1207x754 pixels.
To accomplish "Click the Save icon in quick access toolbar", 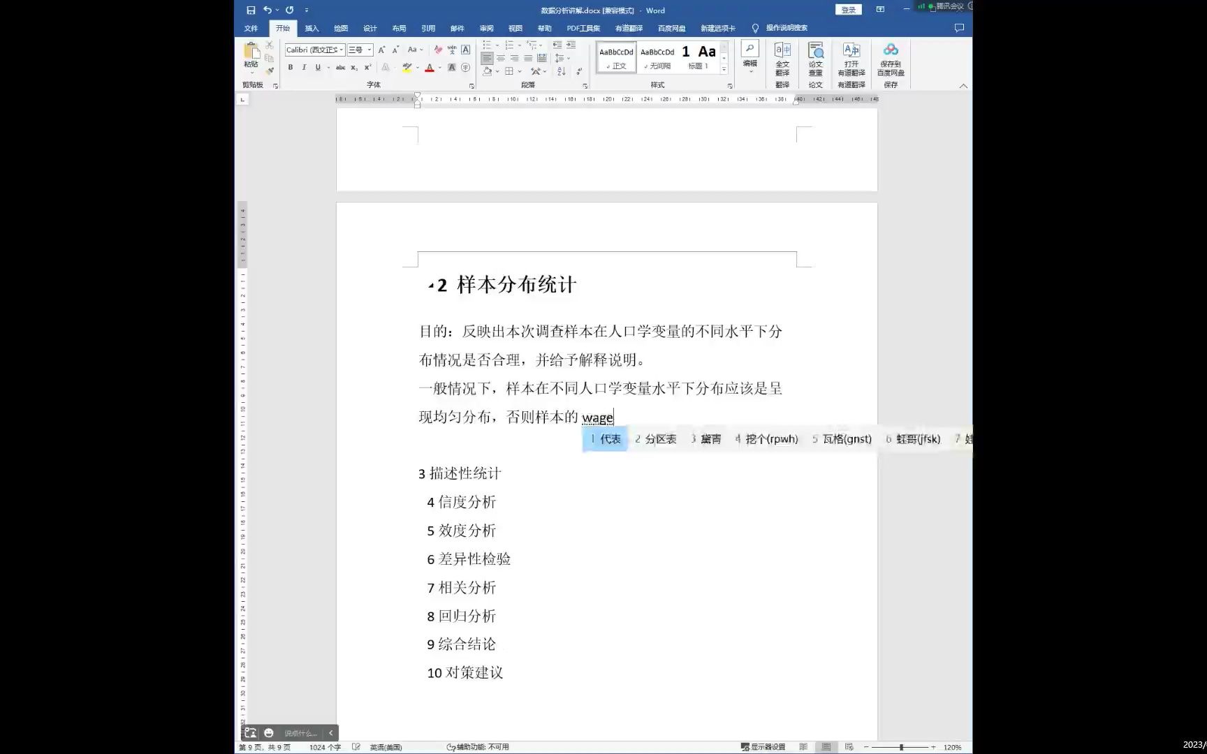I will click(x=251, y=10).
